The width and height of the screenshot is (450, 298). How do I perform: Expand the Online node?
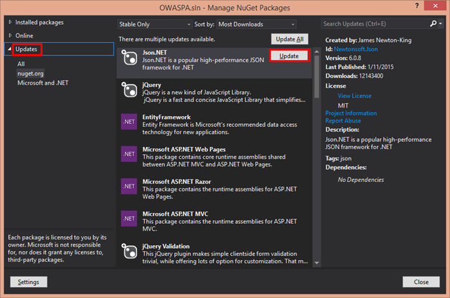tap(10, 35)
